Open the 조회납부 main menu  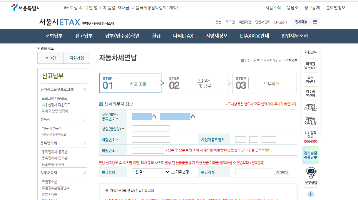pyautogui.click(x=54, y=36)
